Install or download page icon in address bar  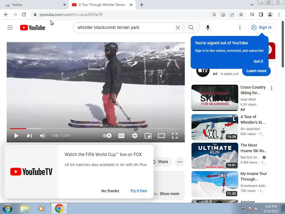tap(223, 14)
